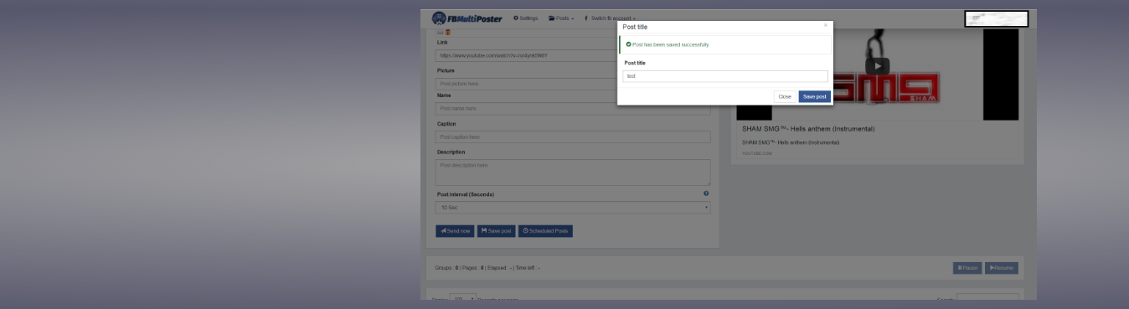Click the Post description here textarea
This screenshot has height=309, width=1129.
click(573, 172)
